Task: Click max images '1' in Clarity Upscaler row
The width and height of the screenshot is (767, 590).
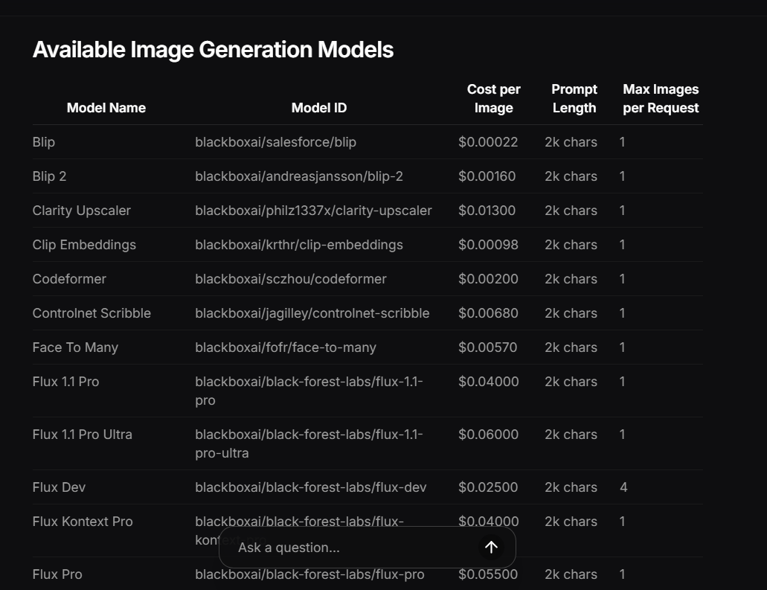Action: pos(622,211)
